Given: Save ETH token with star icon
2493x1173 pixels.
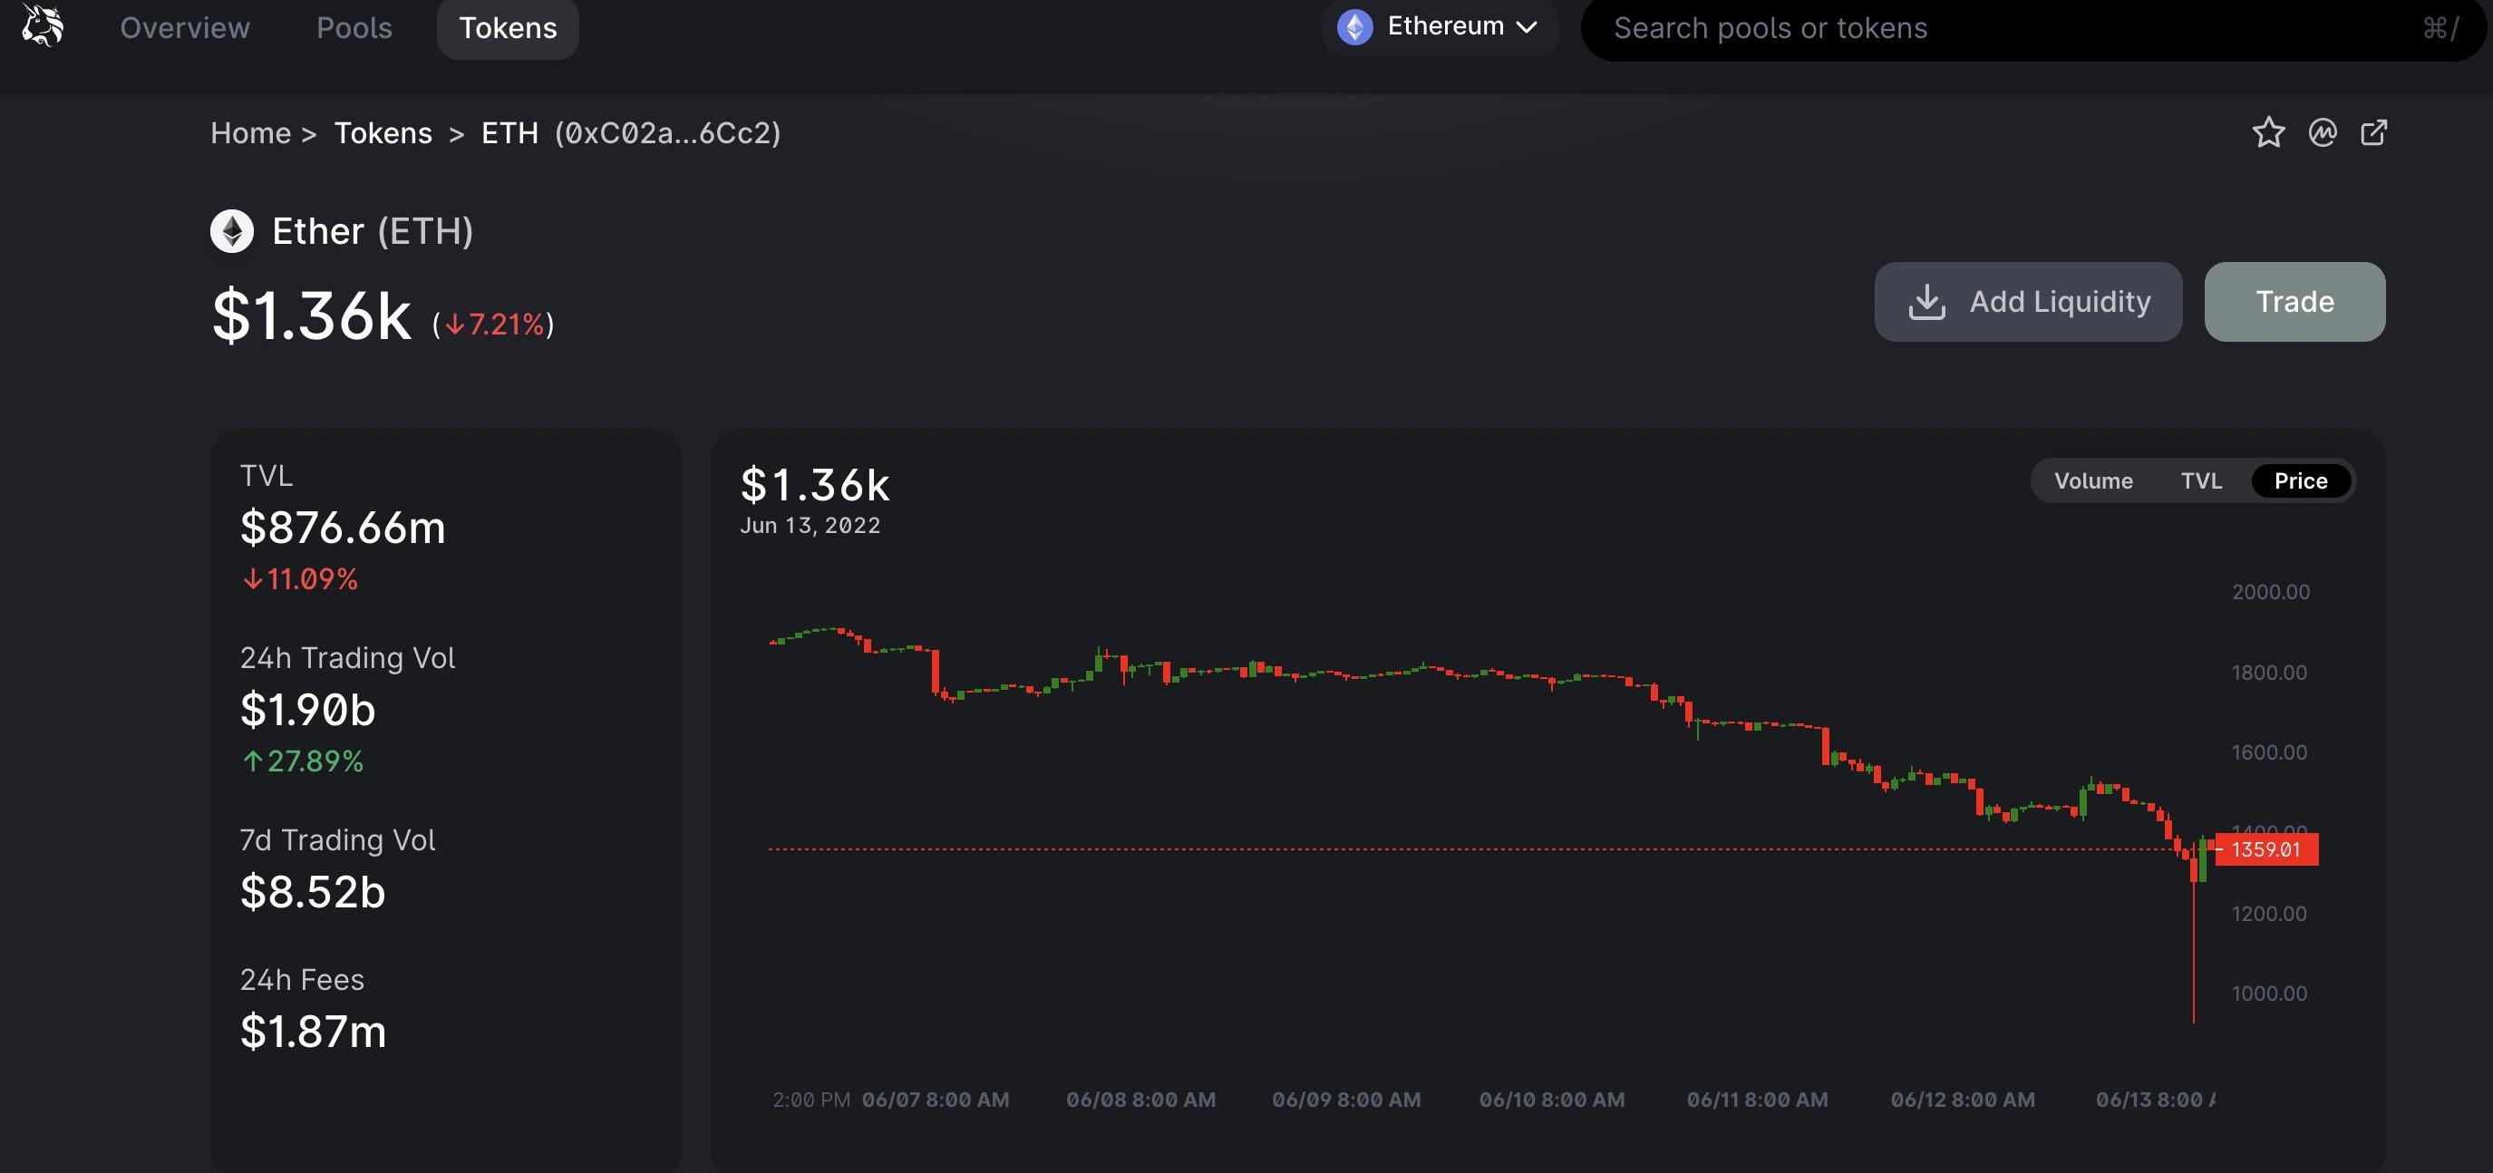Looking at the screenshot, I should point(2268,132).
